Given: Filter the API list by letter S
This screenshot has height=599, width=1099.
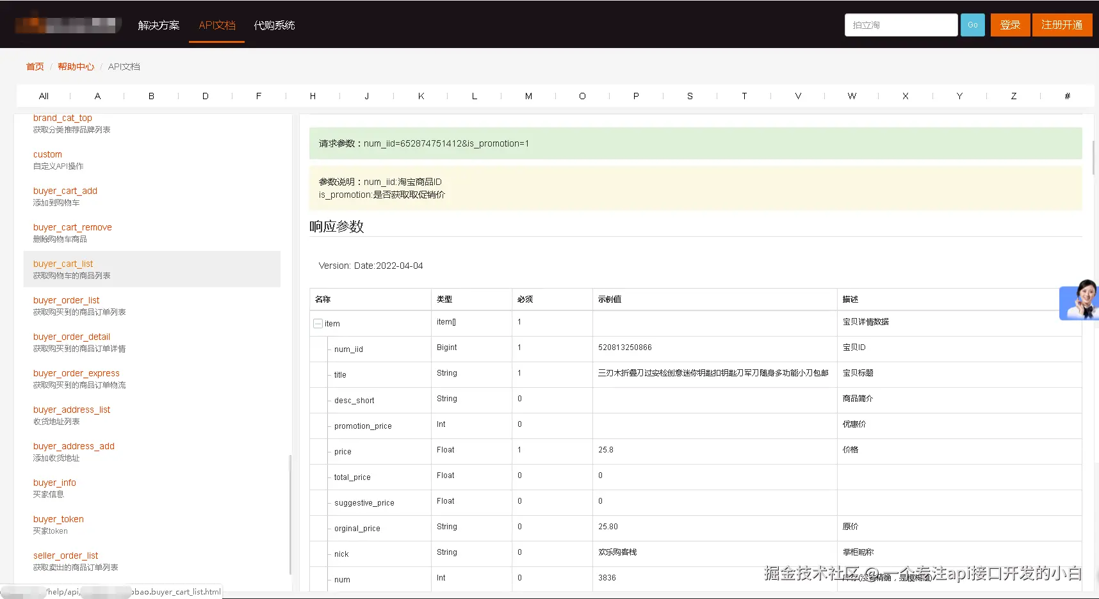Looking at the screenshot, I should coord(690,96).
